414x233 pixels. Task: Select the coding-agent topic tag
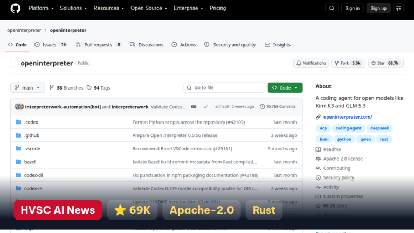348,128
